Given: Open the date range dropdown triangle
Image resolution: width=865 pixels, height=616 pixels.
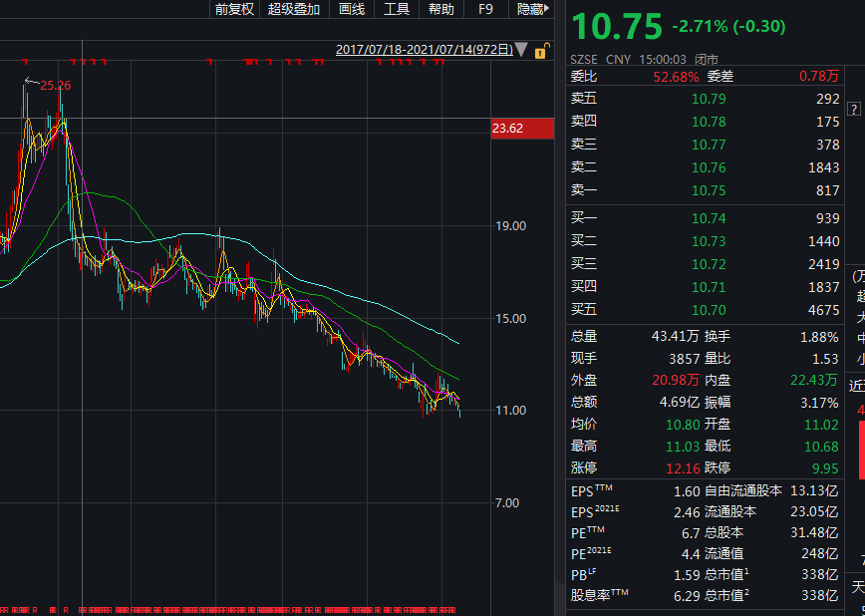Looking at the screenshot, I should coord(522,50).
